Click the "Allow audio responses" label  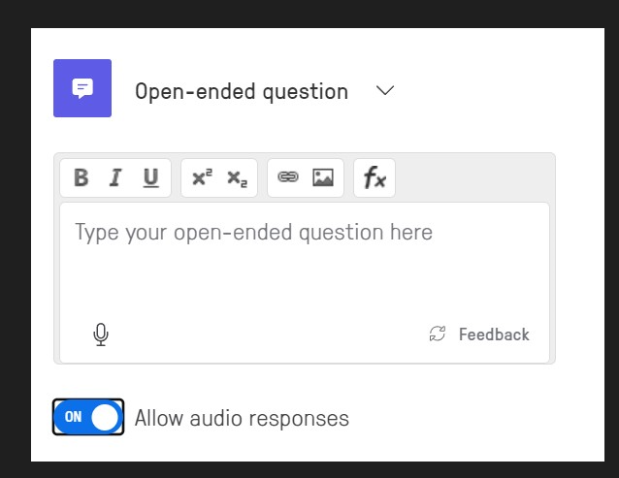tap(242, 419)
